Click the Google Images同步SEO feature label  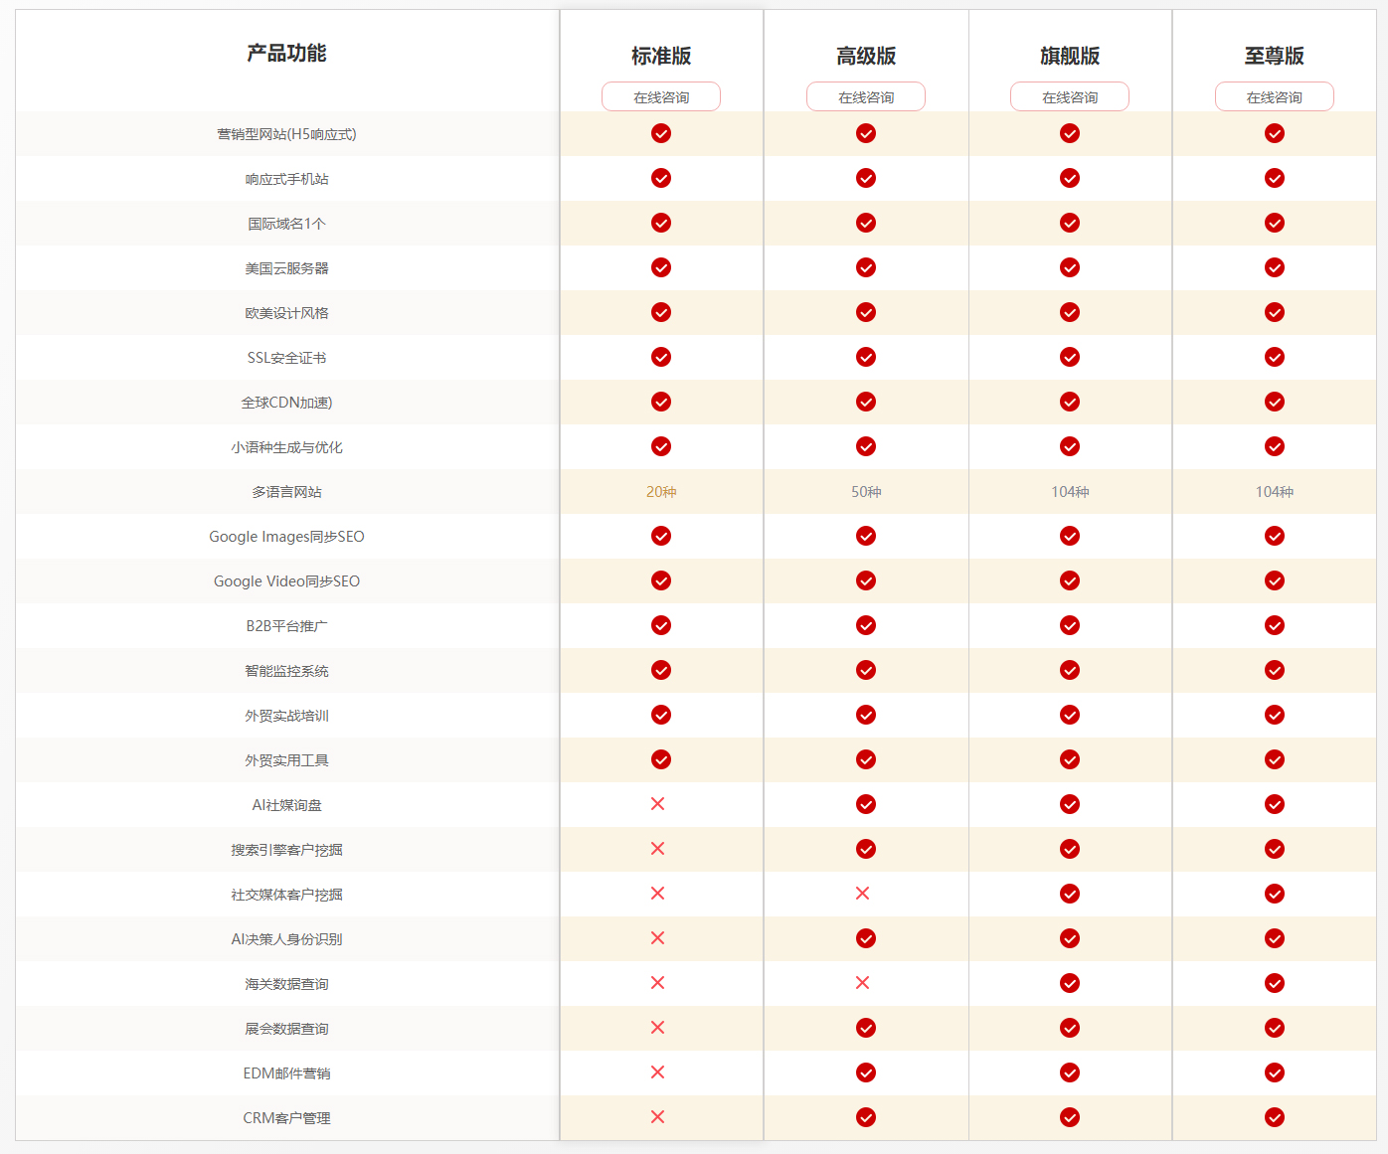coord(286,537)
